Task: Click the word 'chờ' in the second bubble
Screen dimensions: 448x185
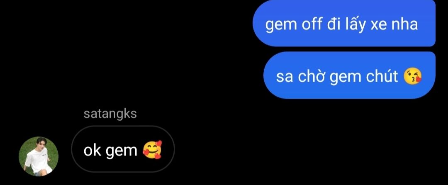Action: 312,76
